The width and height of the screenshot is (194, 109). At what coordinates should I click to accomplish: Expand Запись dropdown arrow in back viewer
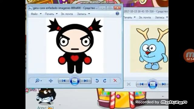click(167, 17)
